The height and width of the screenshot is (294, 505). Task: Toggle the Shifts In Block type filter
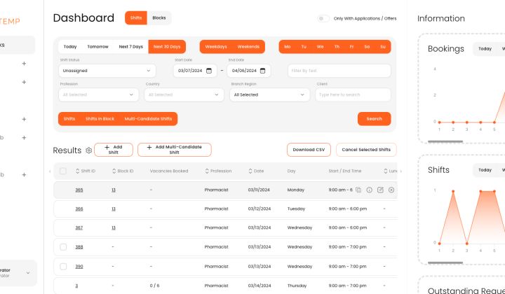pyautogui.click(x=100, y=119)
